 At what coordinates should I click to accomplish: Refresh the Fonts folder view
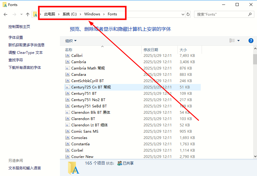[x=188, y=14]
